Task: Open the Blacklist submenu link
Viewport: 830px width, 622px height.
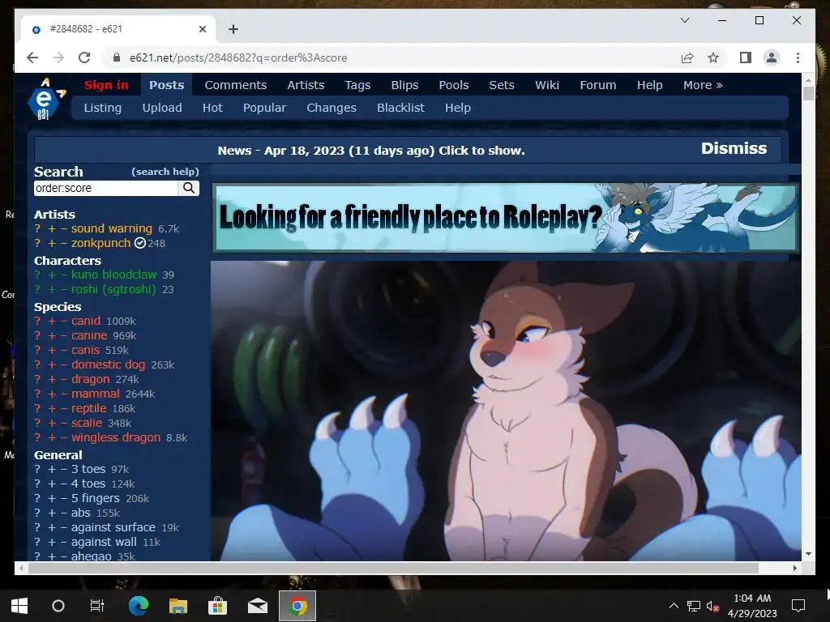Action: (x=400, y=108)
